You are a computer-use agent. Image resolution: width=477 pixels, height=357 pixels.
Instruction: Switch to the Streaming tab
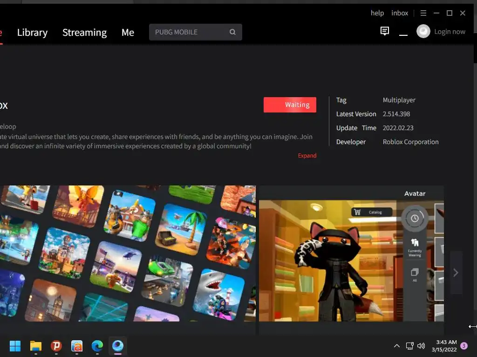click(x=84, y=32)
